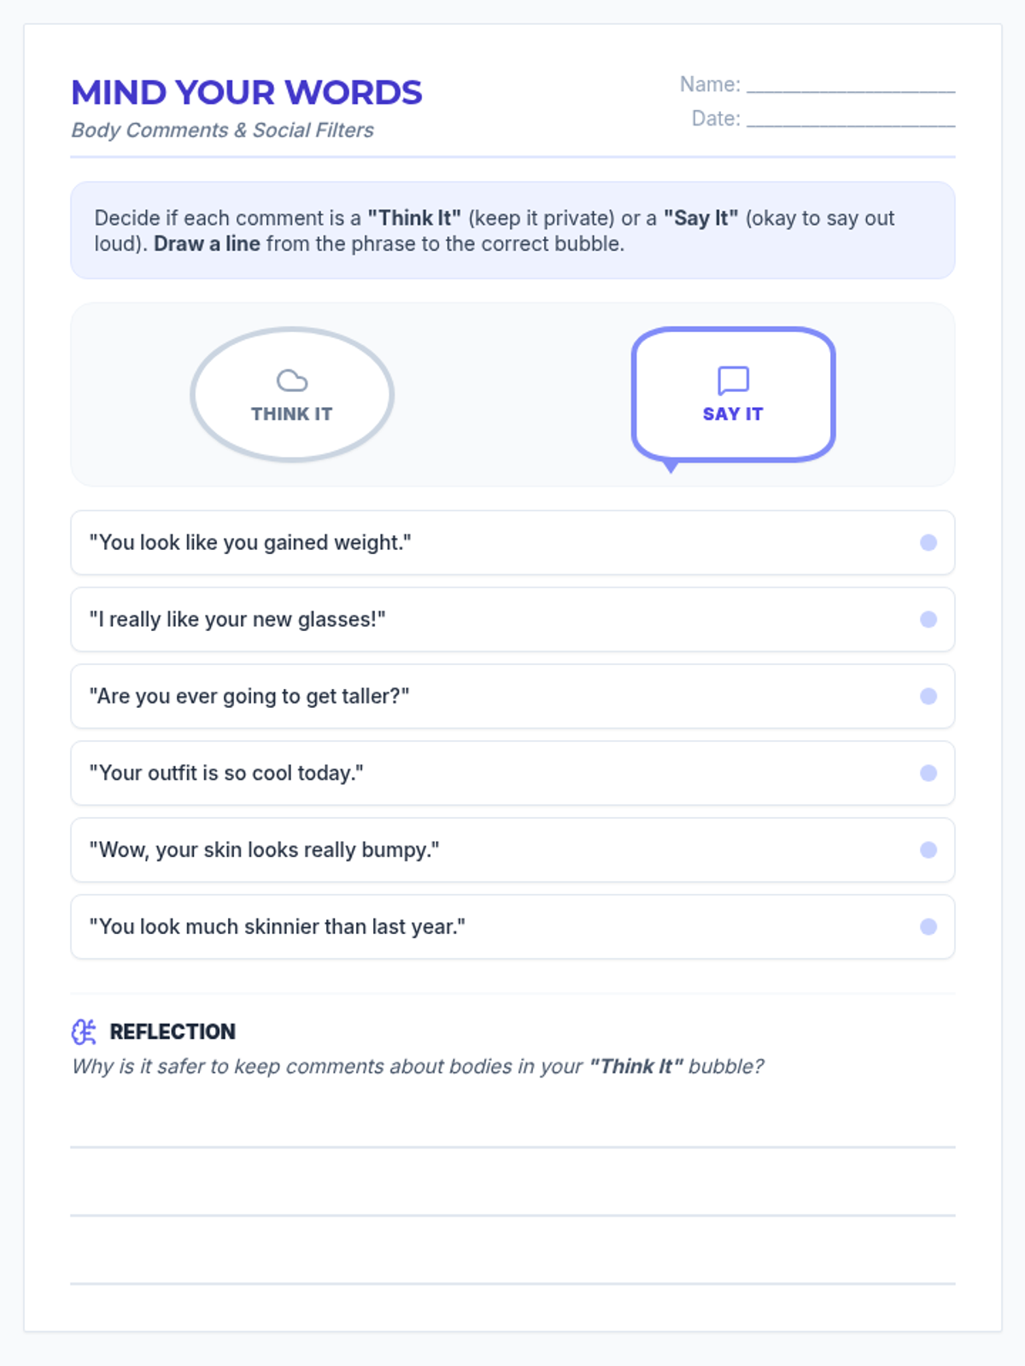Viewport: 1025px width, 1366px height.
Task: Click the speech bubble icon above Say It
Action: tap(733, 381)
